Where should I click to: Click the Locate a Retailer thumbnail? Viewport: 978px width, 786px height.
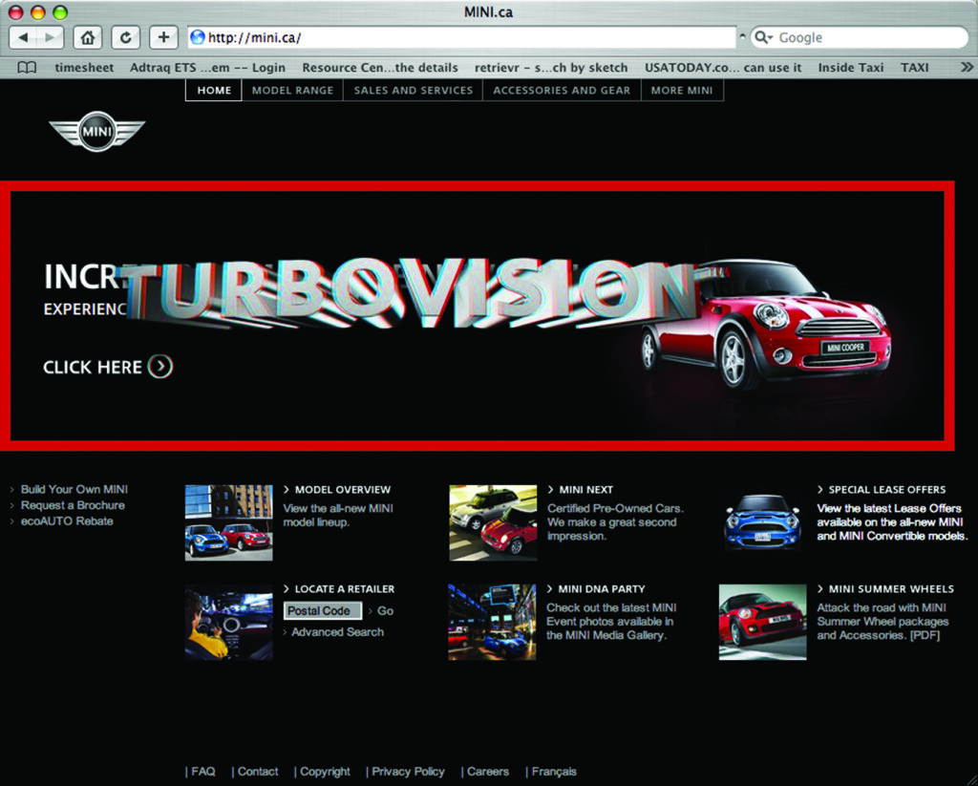tap(229, 622)
